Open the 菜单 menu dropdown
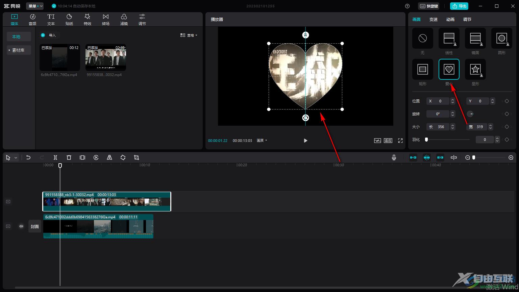 [x=35, y=6]
